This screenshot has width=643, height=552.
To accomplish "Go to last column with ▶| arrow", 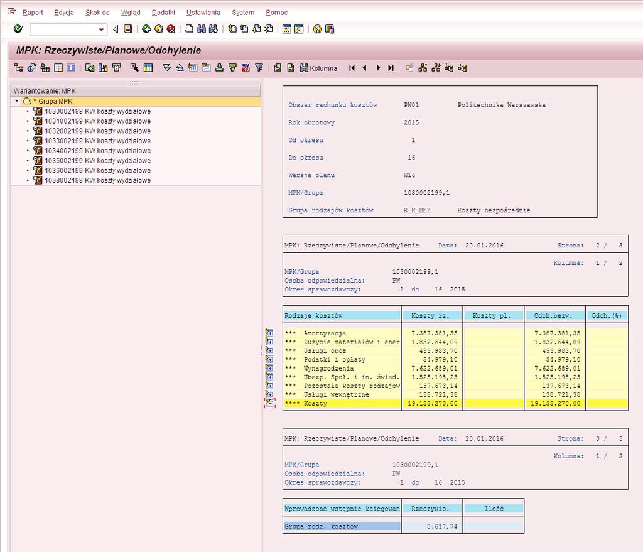I will (x=391, y=68).
